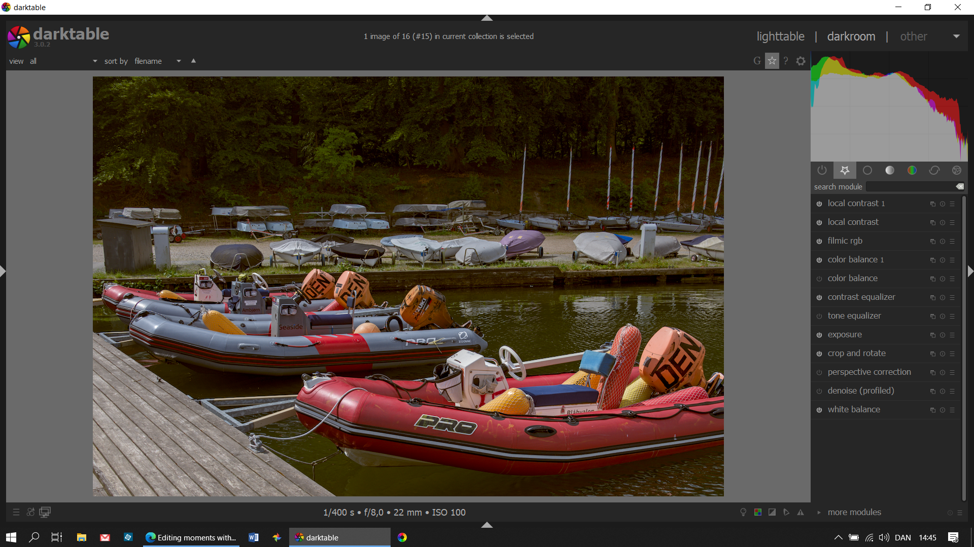Open sort by filename dropdown

157,61
